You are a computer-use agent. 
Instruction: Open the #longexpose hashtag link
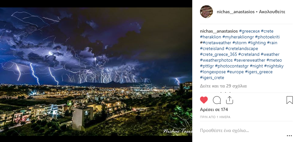pos(213,72)
